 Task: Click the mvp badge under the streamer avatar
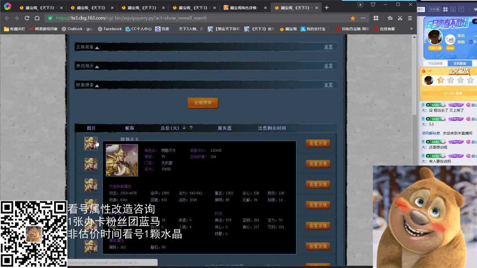pos(450,48)
